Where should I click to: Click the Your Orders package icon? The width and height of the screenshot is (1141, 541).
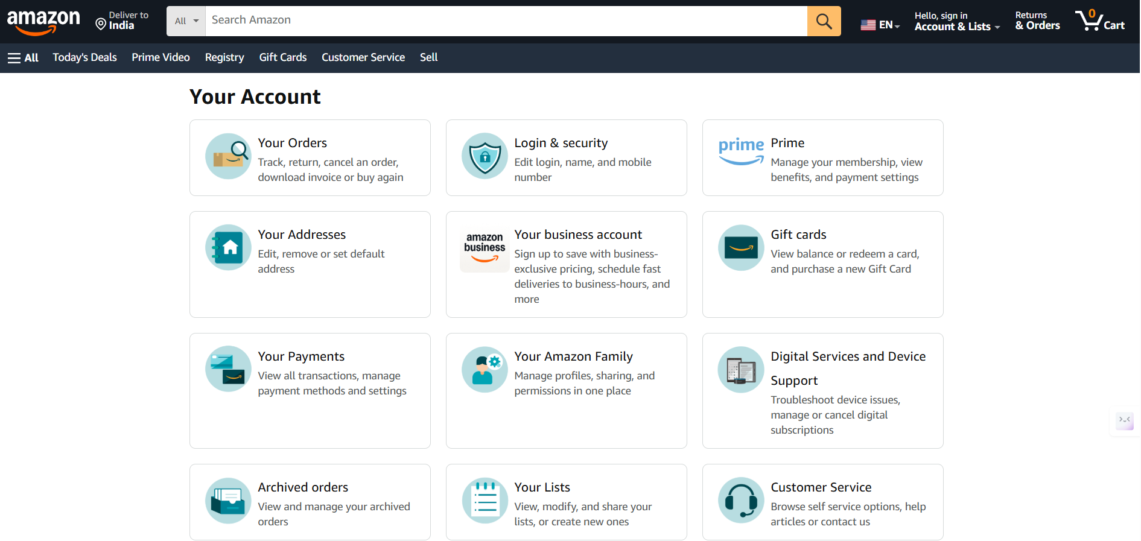pyautogui.click(x=228, y=156)
